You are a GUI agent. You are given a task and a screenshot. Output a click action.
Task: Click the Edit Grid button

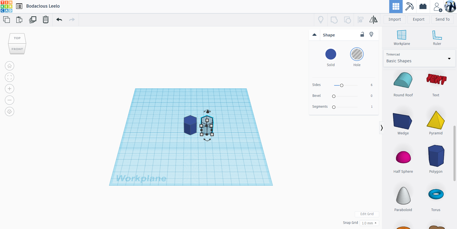pyautogui.click(x=367, y=214)
